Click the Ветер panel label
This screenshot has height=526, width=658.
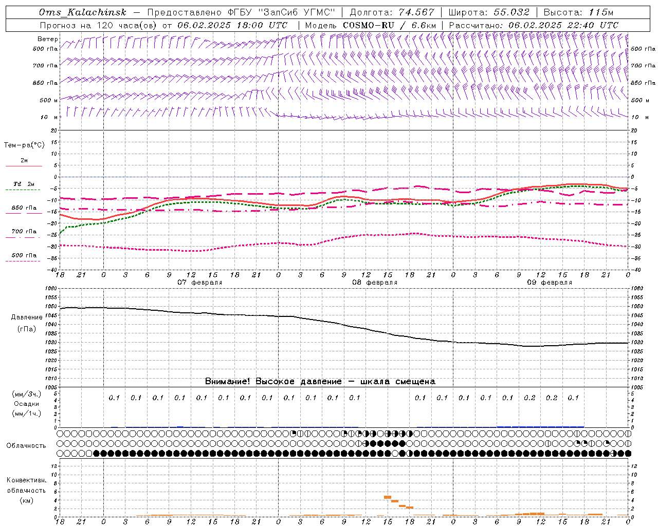coord(48,39)
